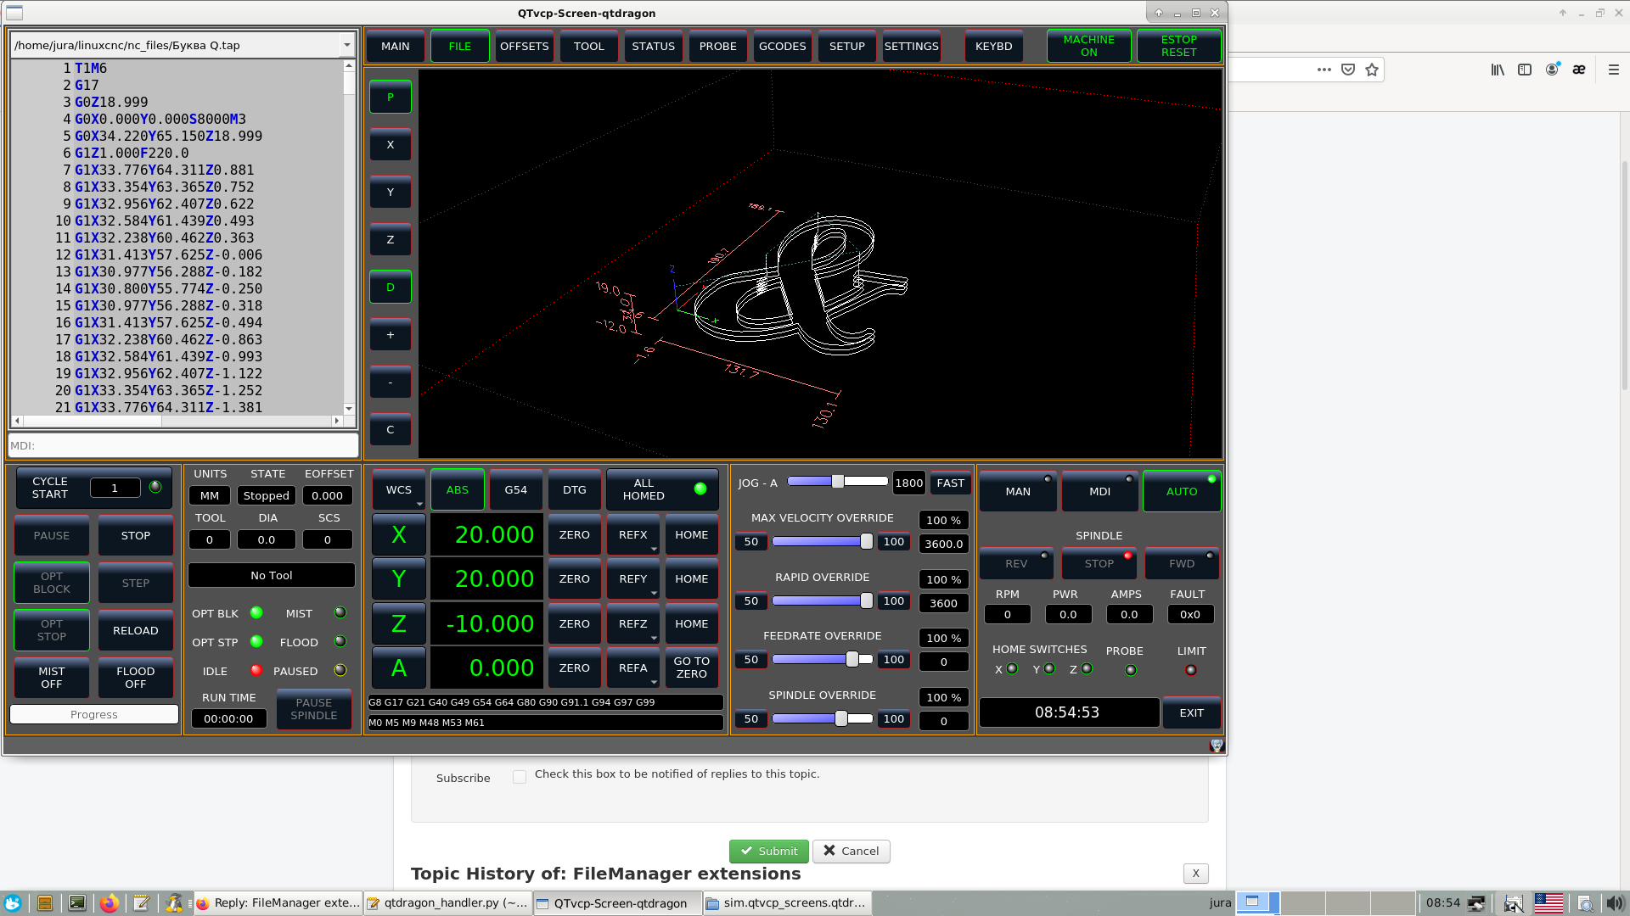Open Firefox account icon

coord(1552,70)
